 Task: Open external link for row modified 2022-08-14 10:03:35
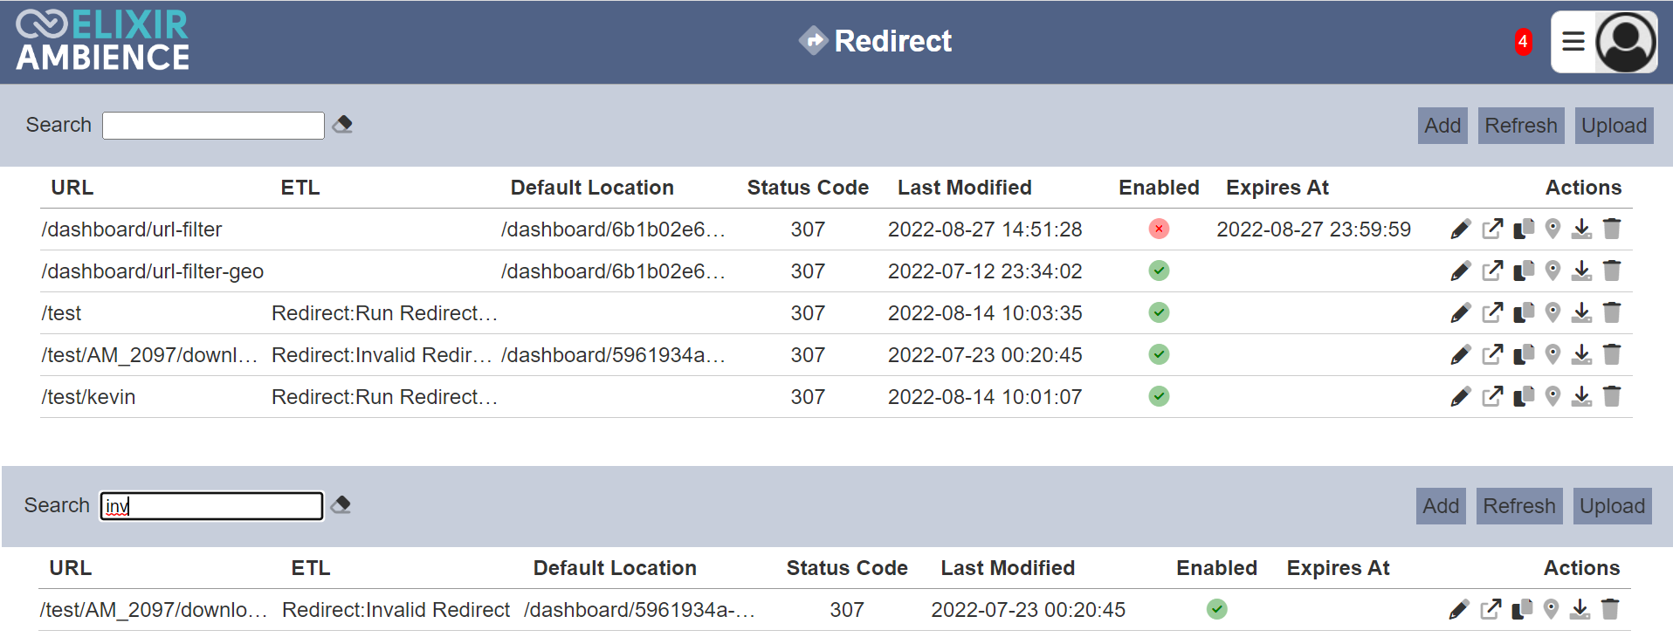(x=1492, y=313)
